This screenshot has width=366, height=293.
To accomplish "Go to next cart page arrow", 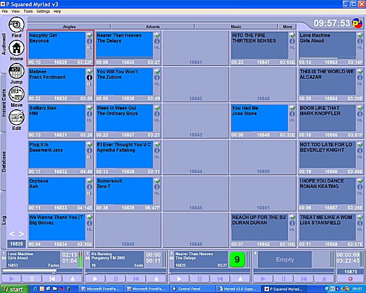I will [x=21, y=233].
